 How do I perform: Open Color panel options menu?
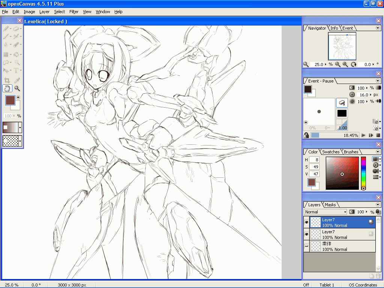click(x=378, y=152)
